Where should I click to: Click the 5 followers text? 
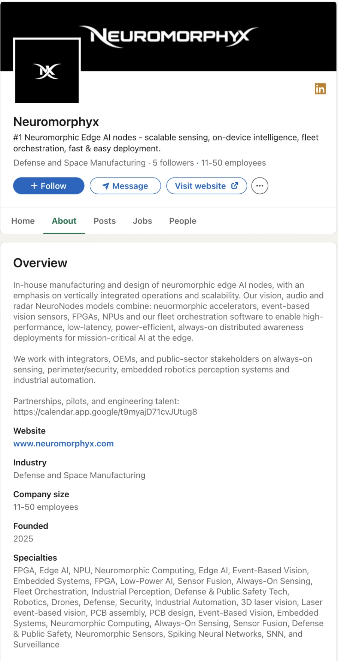click(173, 163)
